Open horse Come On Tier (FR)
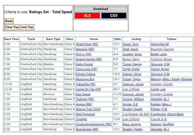 point(88,89)
